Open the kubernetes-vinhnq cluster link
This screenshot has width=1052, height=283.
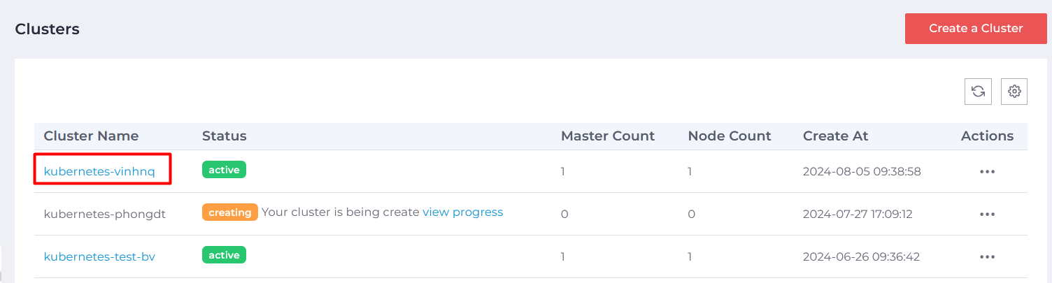[x=99, y=171]
